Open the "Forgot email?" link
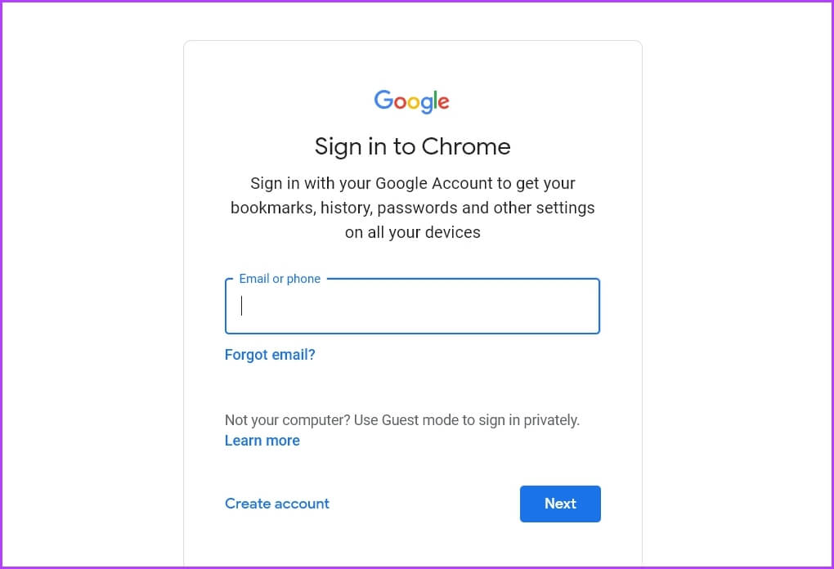834x569 pixels. coord(270,355)
